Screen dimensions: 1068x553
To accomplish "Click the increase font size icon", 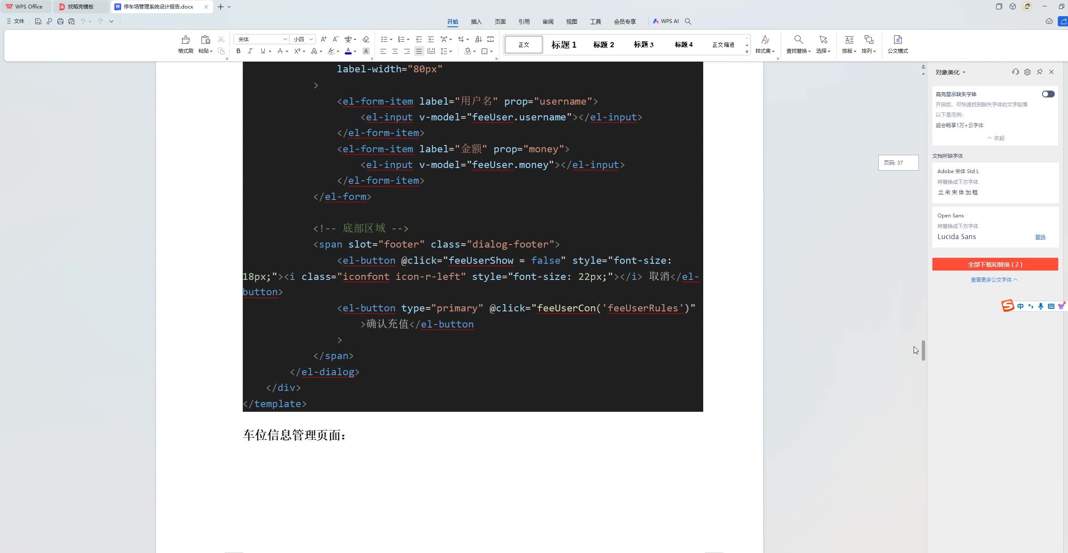I will click(x=324, y=39).
